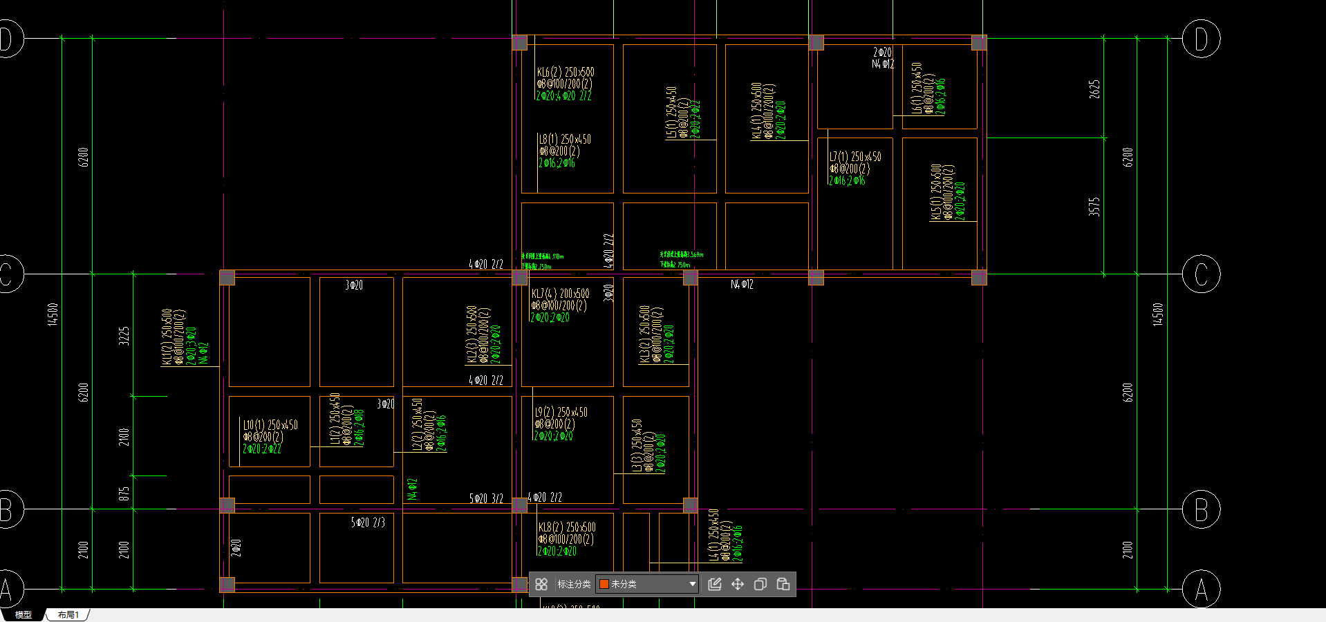
Task: Click the right-hand axis bubble A
Action: [1201, 589]
